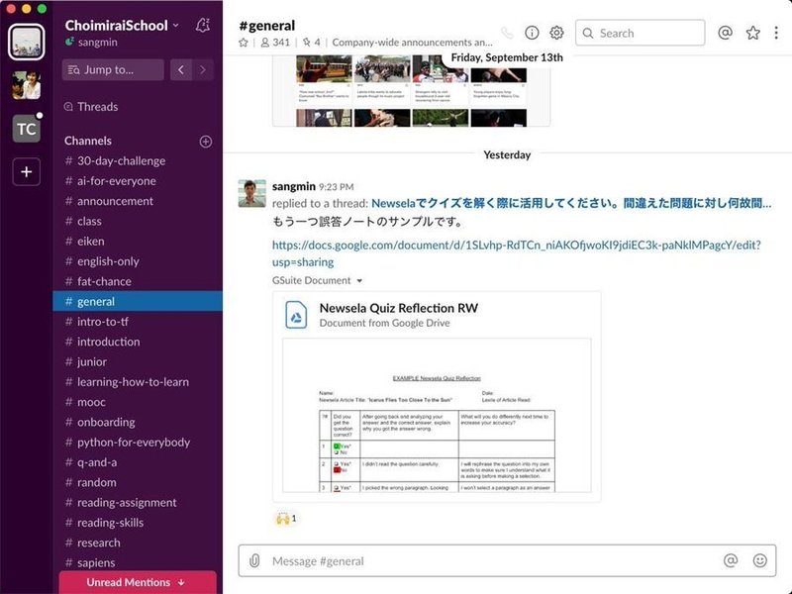Open more options vertical dots
792x594 pixels.
(x=776, y=33)
